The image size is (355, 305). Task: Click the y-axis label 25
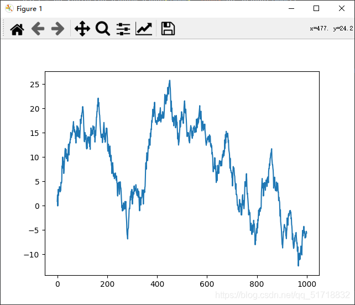35,85
